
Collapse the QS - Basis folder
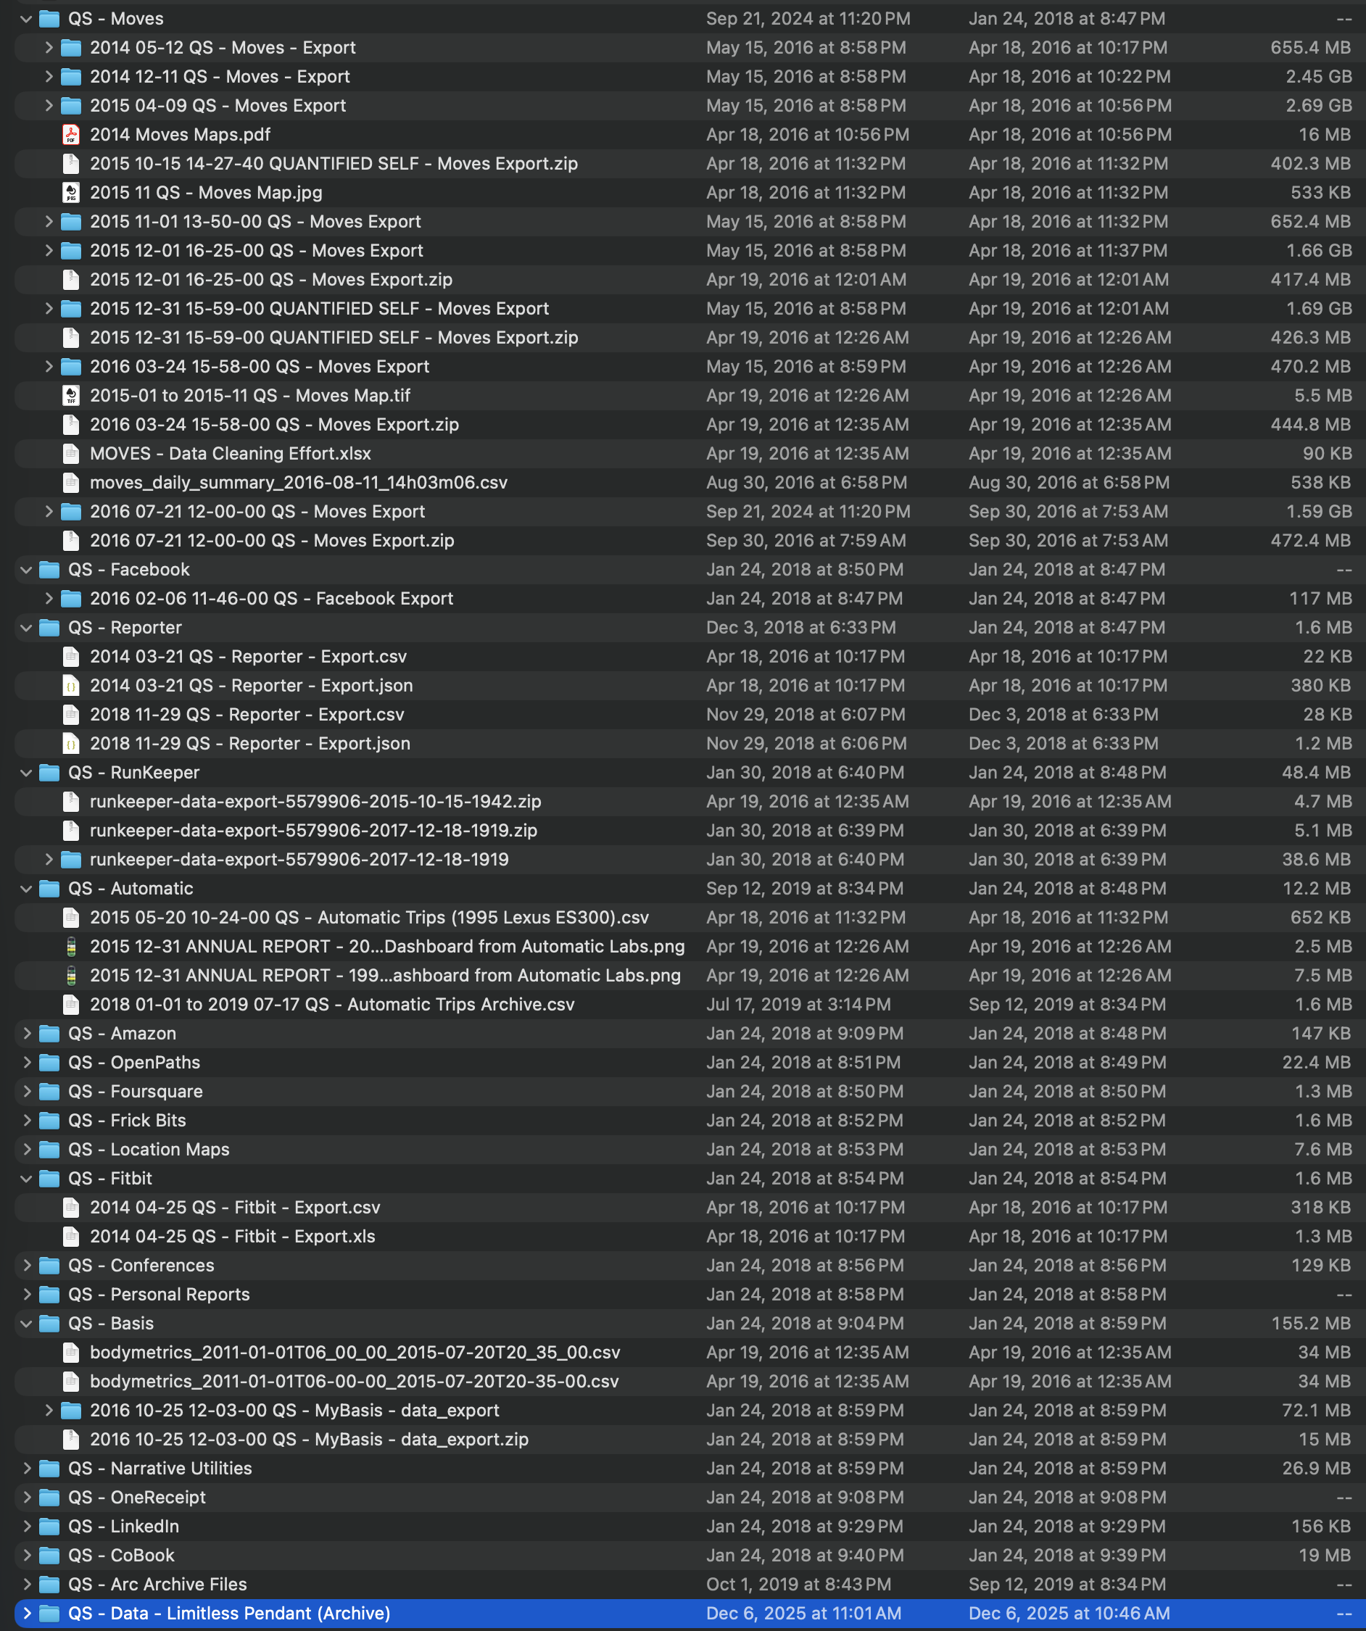[x=25, y=1324]
